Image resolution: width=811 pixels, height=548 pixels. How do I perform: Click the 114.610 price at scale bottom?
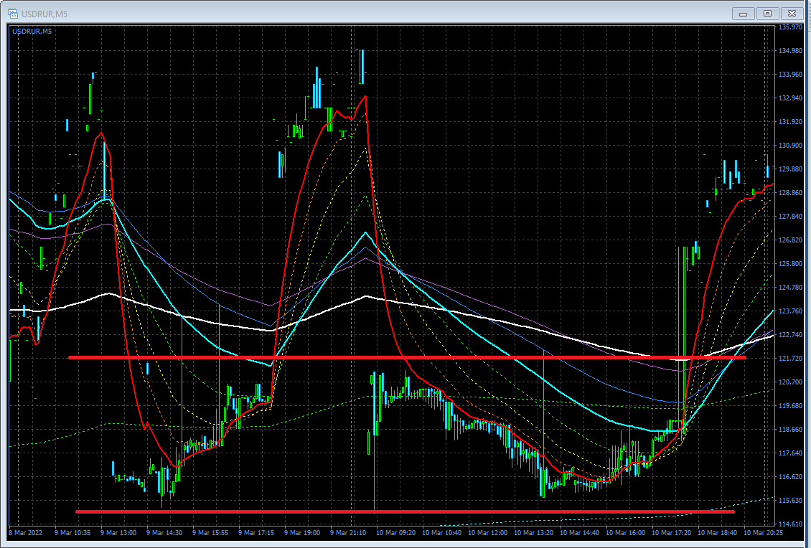pos(792,524)
